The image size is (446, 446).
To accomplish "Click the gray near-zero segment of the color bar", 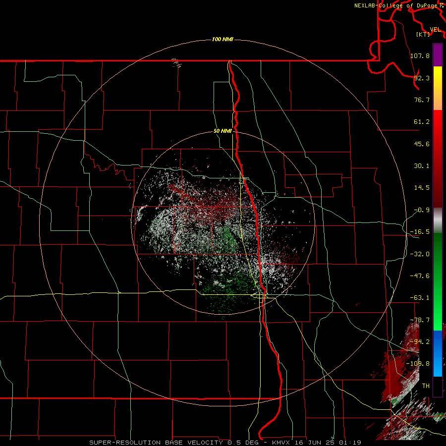I will 438,221.
